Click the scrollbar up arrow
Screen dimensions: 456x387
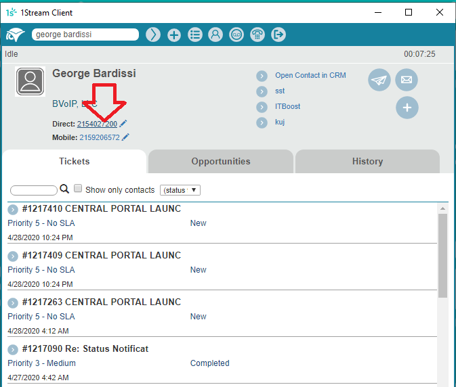point(442,208)
